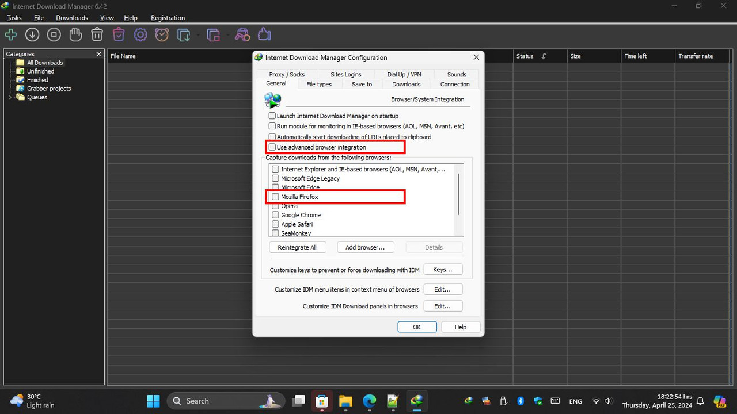737x414 pixels.
Task: Open the Connection tab
Action: 455,84
